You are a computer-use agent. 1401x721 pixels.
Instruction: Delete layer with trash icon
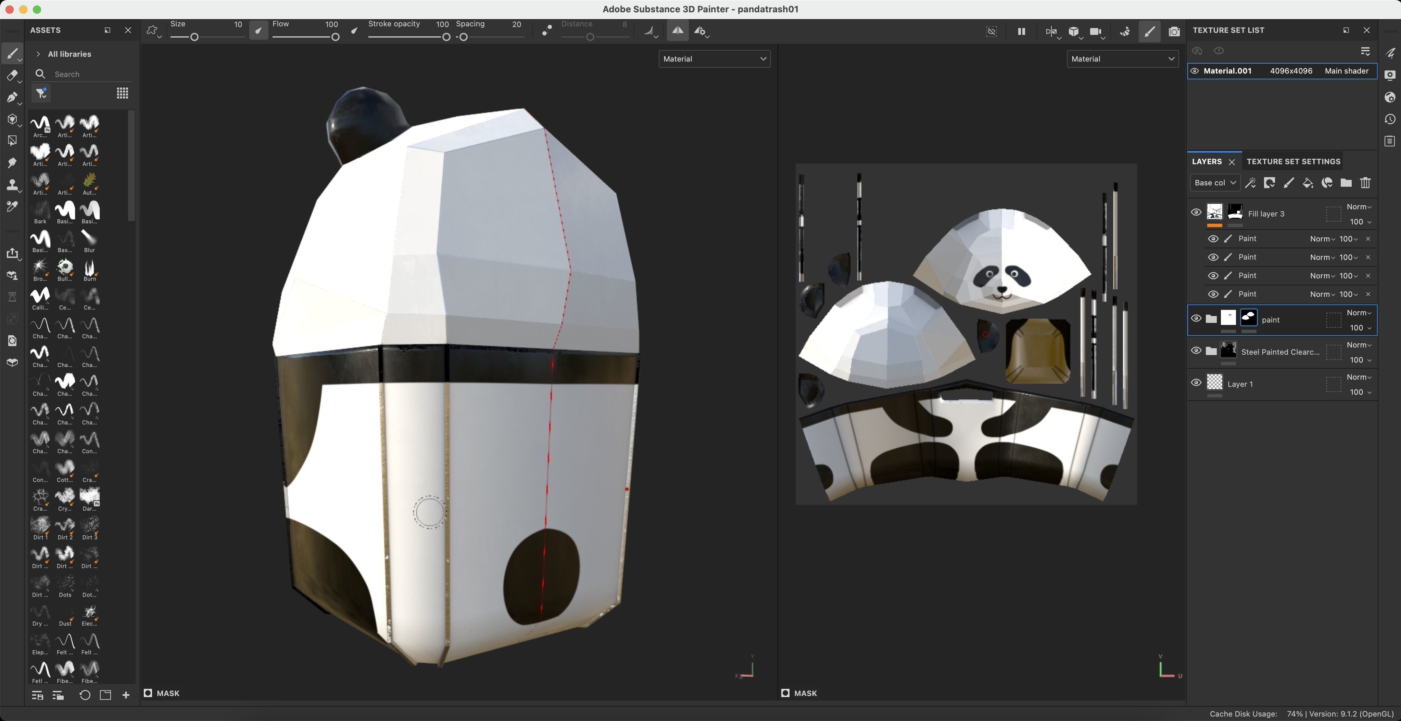click(x=1365, y=183)
